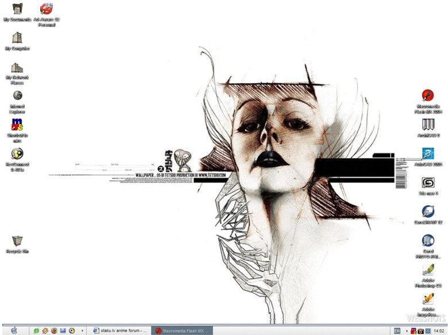
Task: Click the 14:02 system clock
Action: click(x=439, y=331)
